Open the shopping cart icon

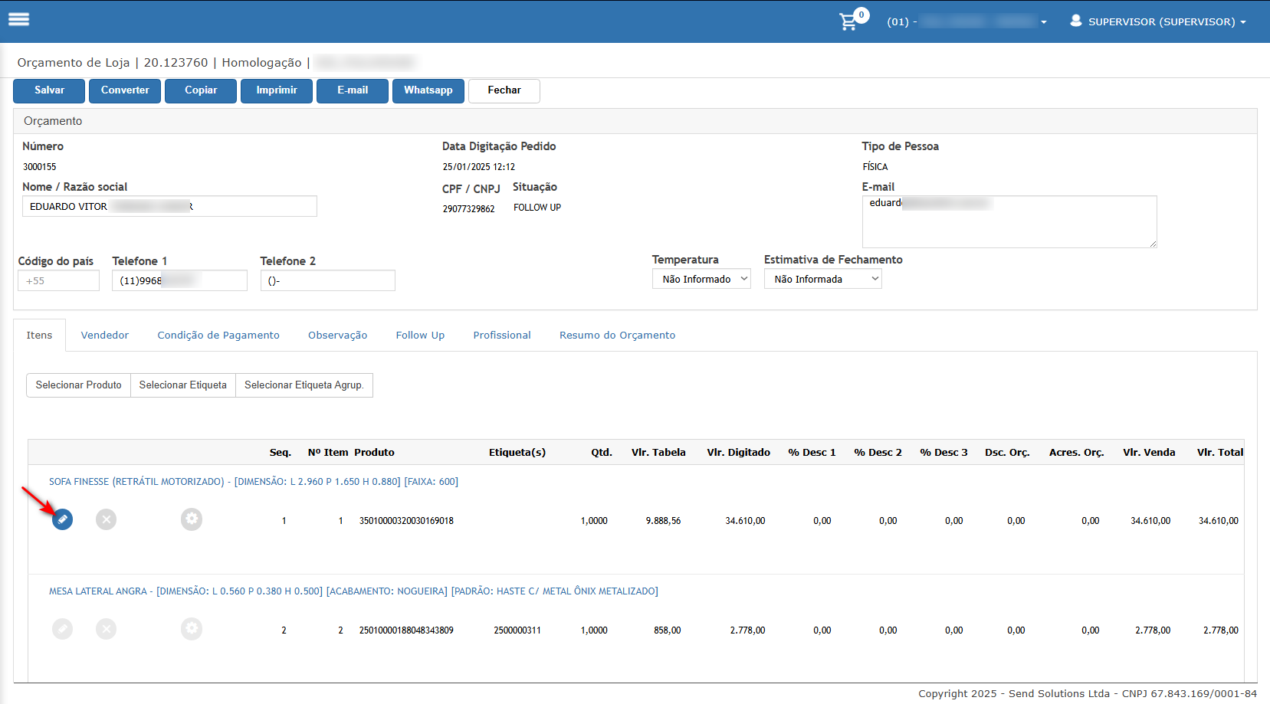coord(848,21)
